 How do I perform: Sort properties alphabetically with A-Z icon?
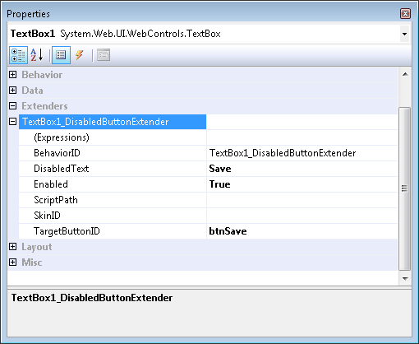(37, 55)
